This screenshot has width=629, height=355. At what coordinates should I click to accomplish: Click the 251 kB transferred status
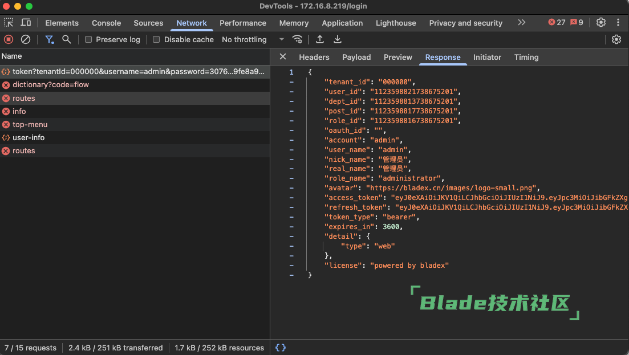click(x=116, y=348)
